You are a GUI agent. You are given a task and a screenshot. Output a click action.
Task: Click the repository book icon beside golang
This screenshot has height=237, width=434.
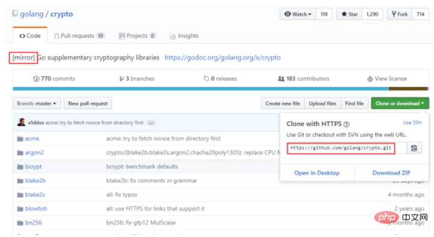(x=15, y=13)
